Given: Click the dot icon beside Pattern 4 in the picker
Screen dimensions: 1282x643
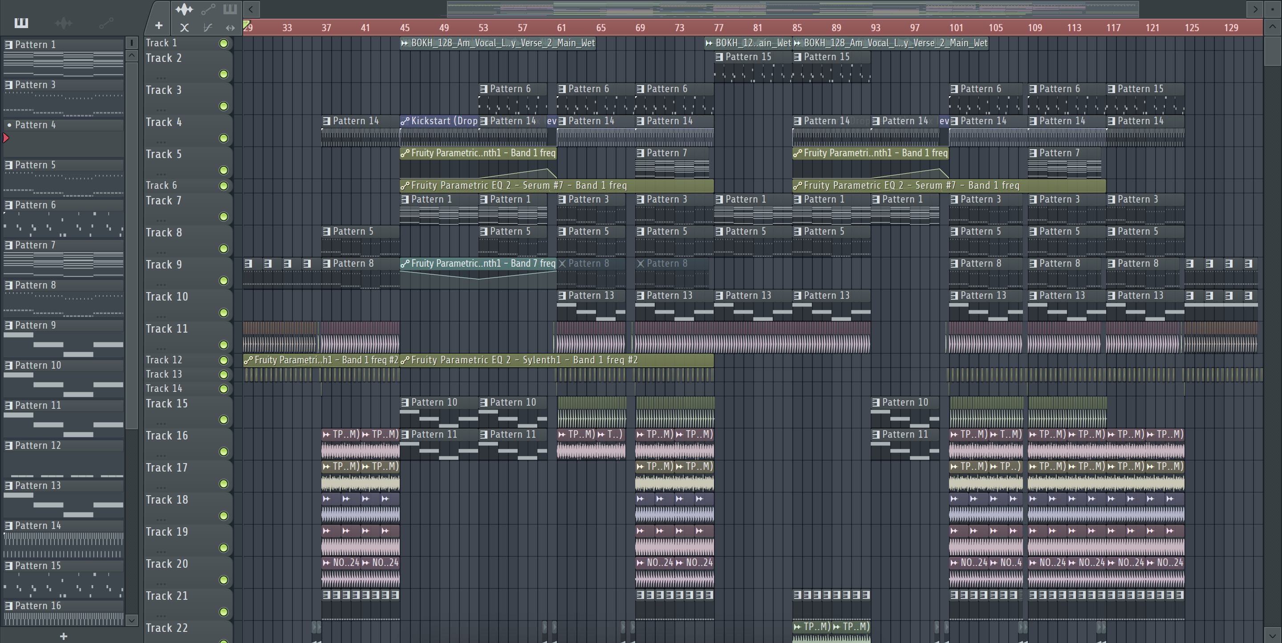Looking at the screenshot, I should 9,125.
